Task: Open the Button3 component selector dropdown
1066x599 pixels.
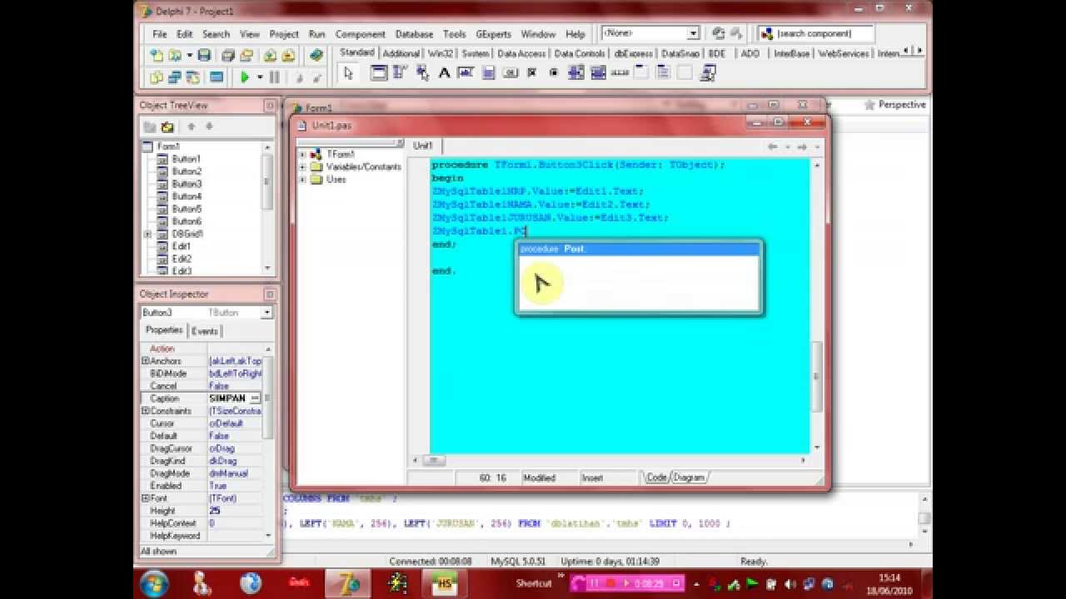Action: coord(266,313)
